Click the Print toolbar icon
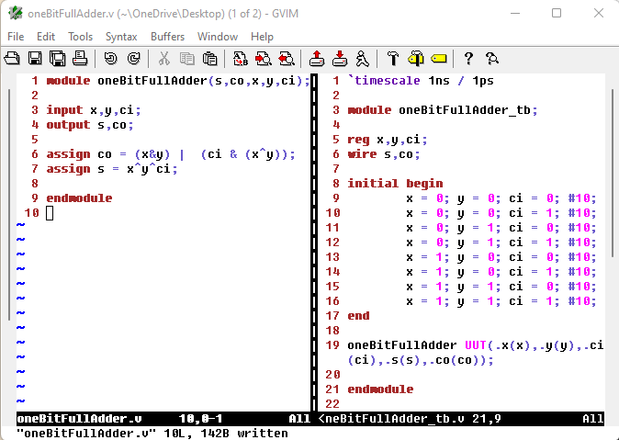619x440 pixels. [80, 59]
